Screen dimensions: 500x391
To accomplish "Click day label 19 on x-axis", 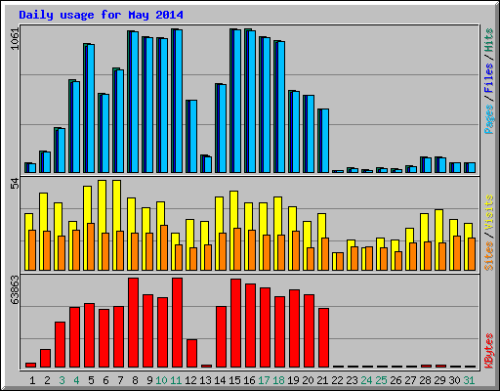I will [x=293, y=380].
